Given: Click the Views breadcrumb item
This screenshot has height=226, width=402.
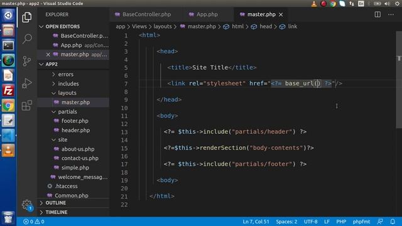Looking at the screenshot, I should (139, 26).
